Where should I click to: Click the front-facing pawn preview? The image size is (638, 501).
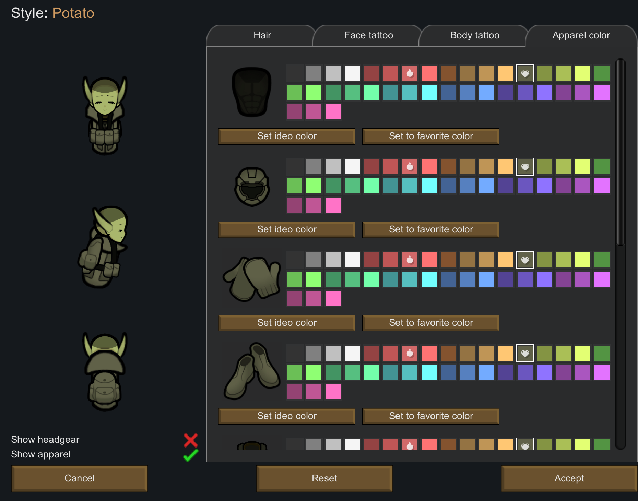point(105,115)
